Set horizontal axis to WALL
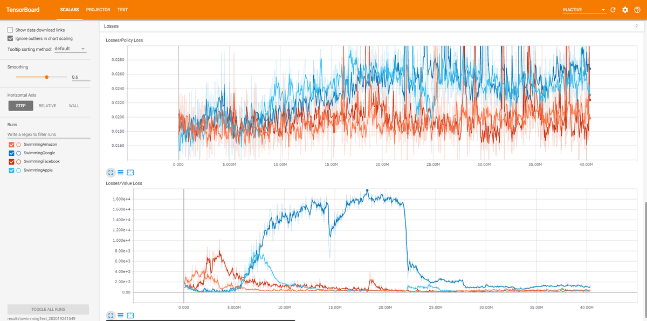Screen dimensions: 647x321 point(74,106)
